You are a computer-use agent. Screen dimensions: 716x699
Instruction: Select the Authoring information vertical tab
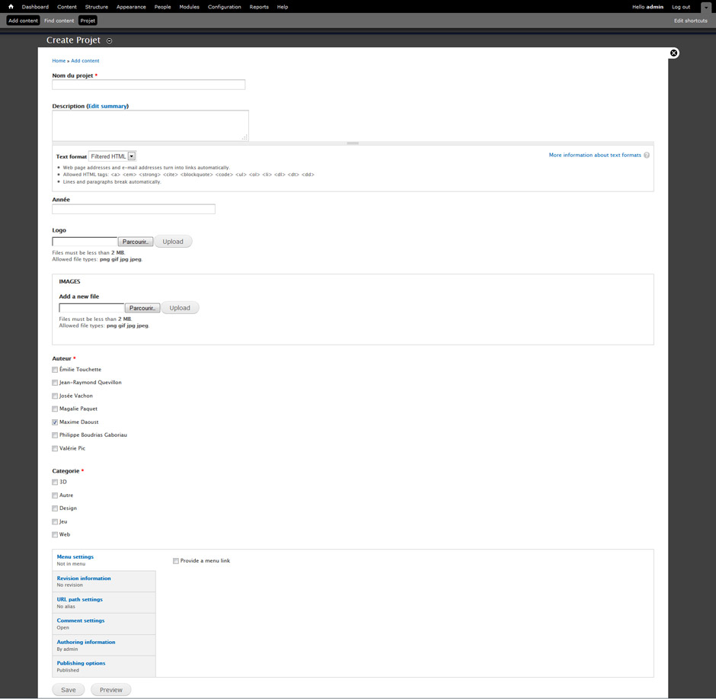point(104,646)
